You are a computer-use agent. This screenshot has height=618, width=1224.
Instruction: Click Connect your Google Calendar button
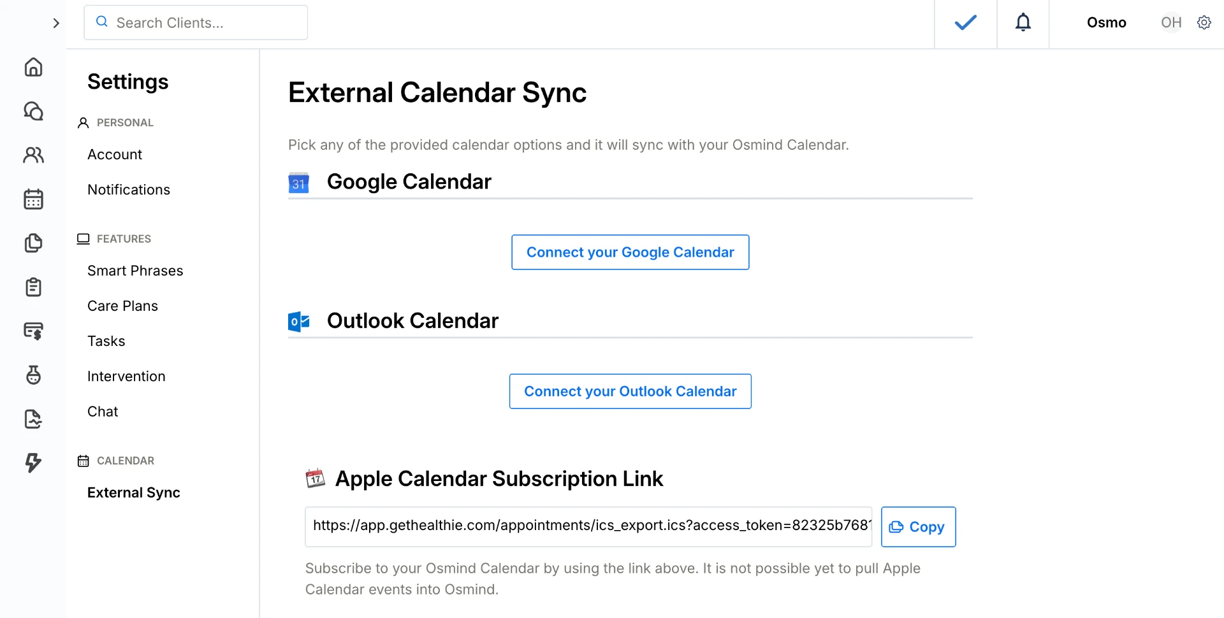click(x=630, y=252)
